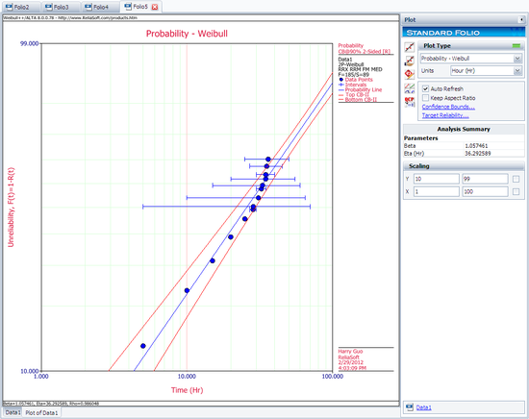Switch to the Data1 sheet tab

click(13, 412)
